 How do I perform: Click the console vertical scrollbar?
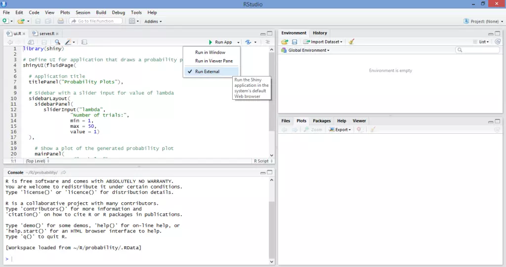click(x=271, y=229)
